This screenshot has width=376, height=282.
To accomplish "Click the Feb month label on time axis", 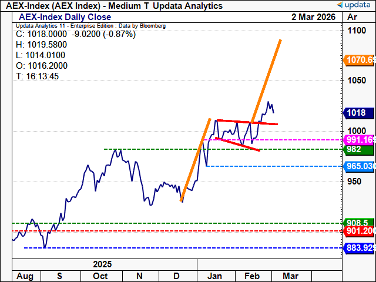I will coord(252,276).
